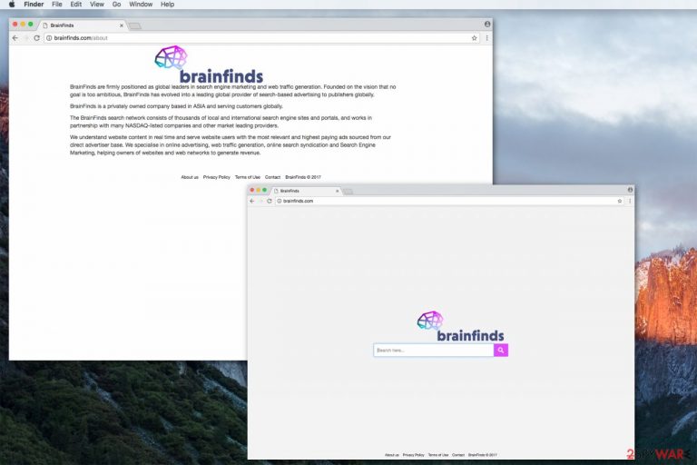Go back in the front brainfinds.com window
This screenshot has height=465, width=697.
point(252,201)
